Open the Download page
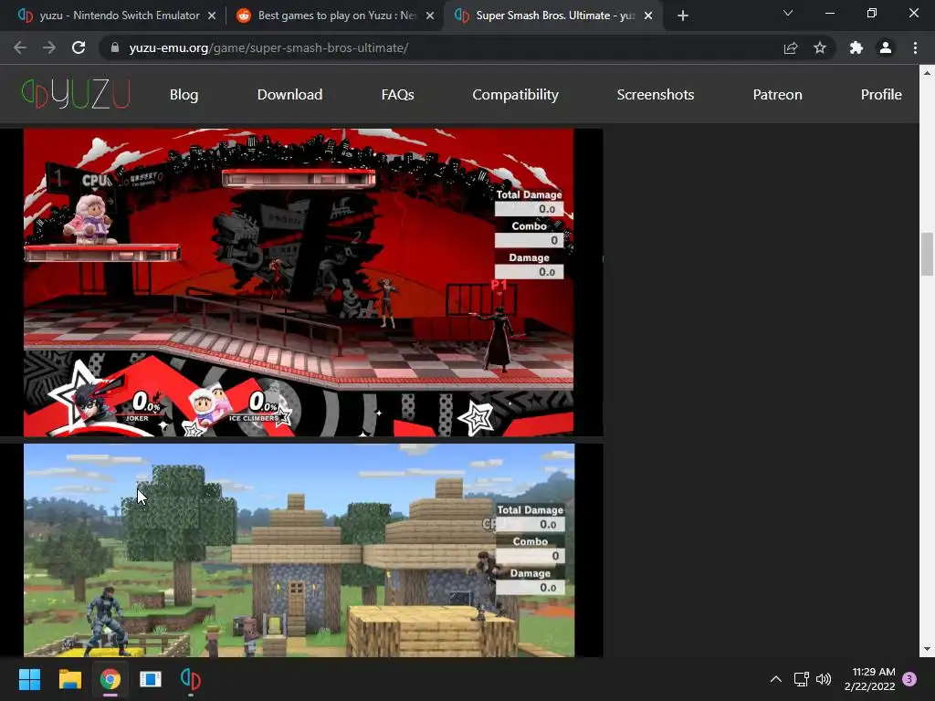The image size is (935, 701). click(x=289, y=94)
